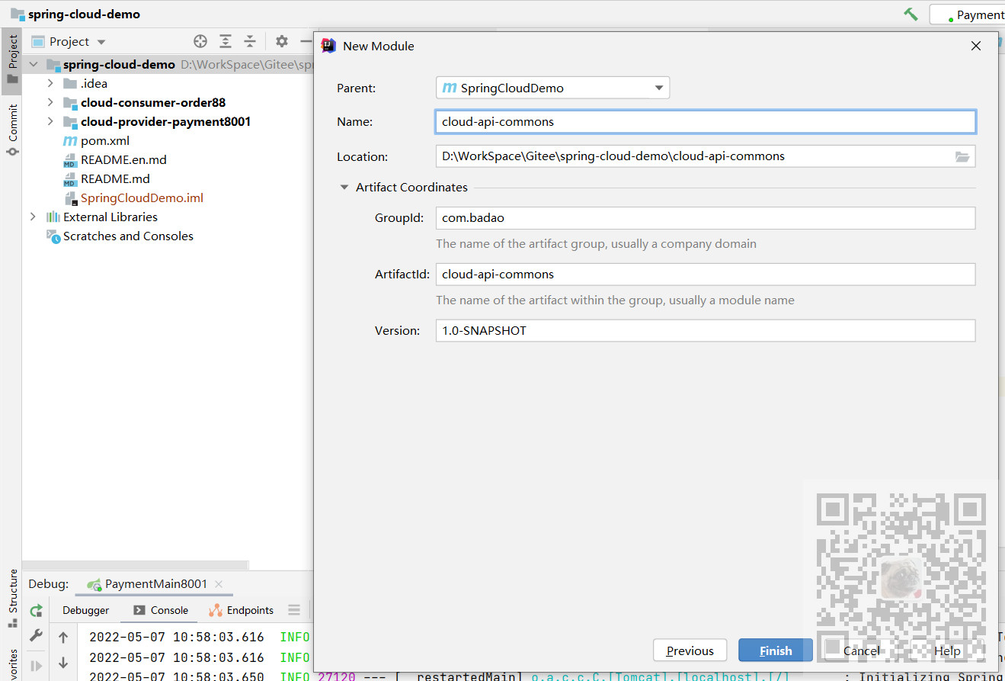Select the .idea folder name

tap(94, 84)
